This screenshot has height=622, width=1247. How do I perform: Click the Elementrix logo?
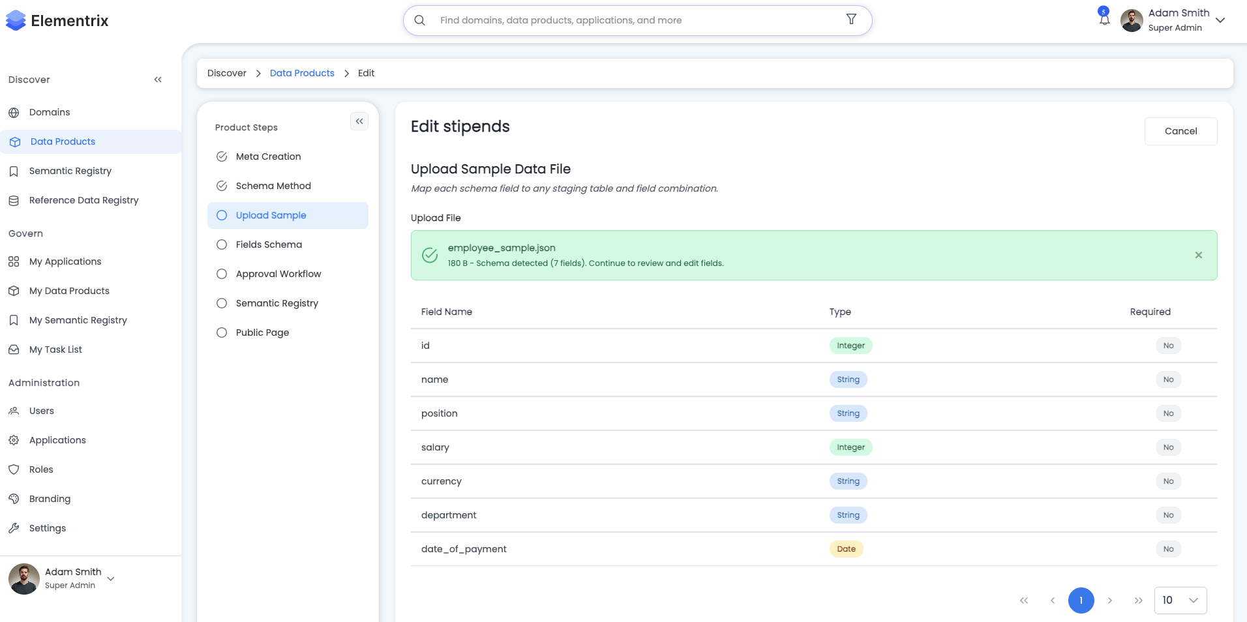57,21
